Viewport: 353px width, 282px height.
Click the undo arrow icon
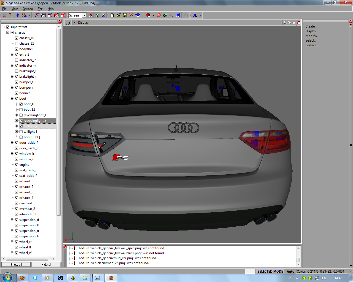[171, 15]
